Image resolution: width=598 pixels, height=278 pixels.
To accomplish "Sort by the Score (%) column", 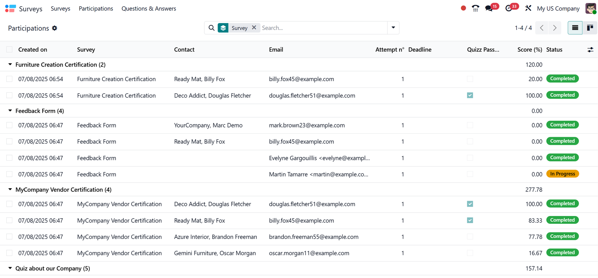I will 530,49.
